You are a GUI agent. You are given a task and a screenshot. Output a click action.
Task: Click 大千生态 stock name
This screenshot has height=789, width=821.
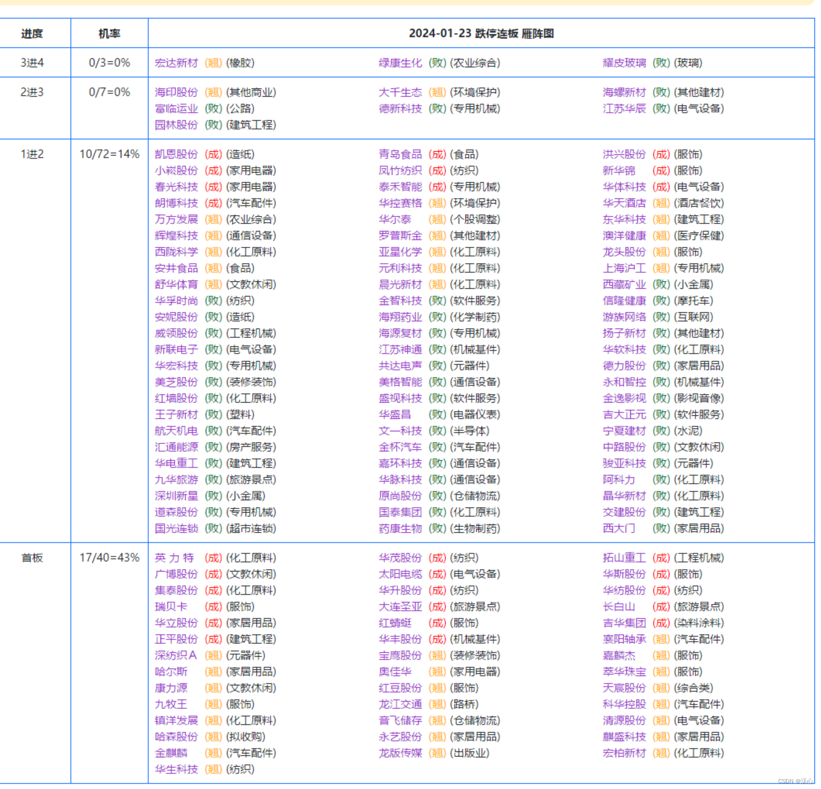click(x=400, y=92)
